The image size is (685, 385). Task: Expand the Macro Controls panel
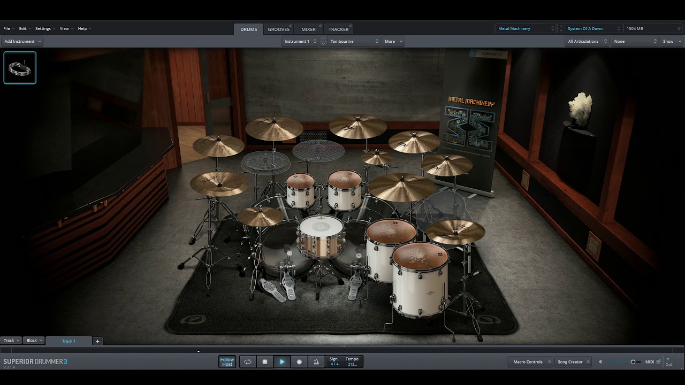point(530,362)
